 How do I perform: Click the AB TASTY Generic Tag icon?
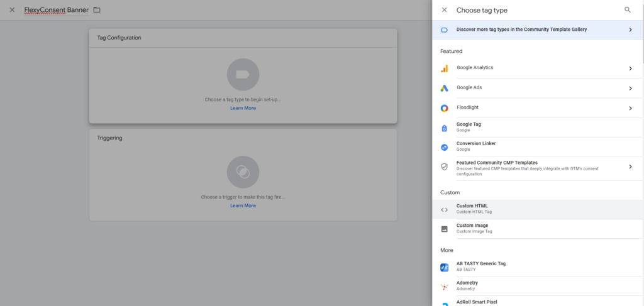point(444,267)
